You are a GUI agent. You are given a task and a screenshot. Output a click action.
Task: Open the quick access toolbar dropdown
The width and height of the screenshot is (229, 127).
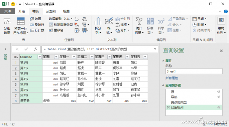(x=20, y=4)
